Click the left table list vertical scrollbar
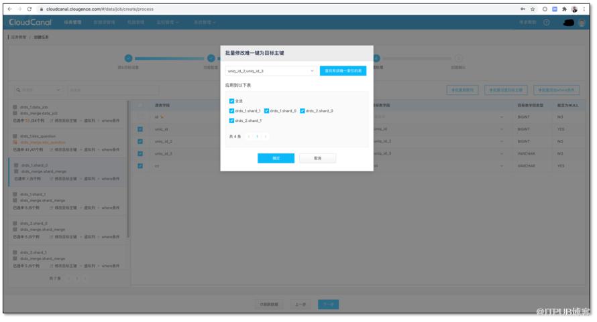The width and height of the screenshot is (597, 322). [x=128, y=169]
